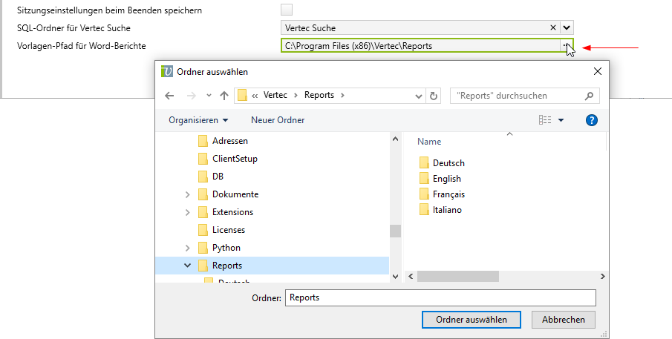Click the up one level arrow
Image resolution: width=672 pixels, height=339 pixels.
tap(224, 96)
